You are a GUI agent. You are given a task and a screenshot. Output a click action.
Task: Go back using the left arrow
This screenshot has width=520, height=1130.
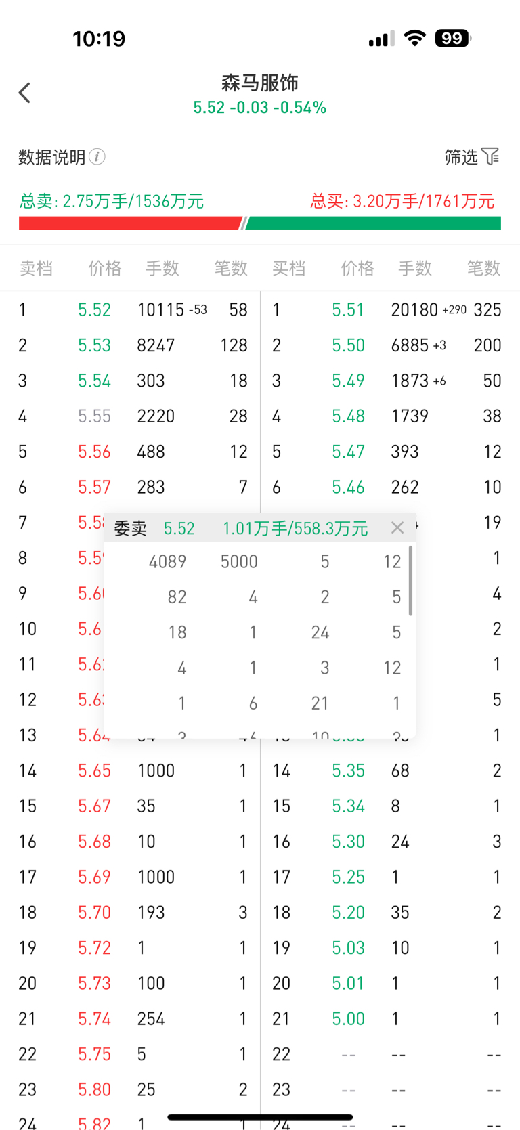point(25,93)
